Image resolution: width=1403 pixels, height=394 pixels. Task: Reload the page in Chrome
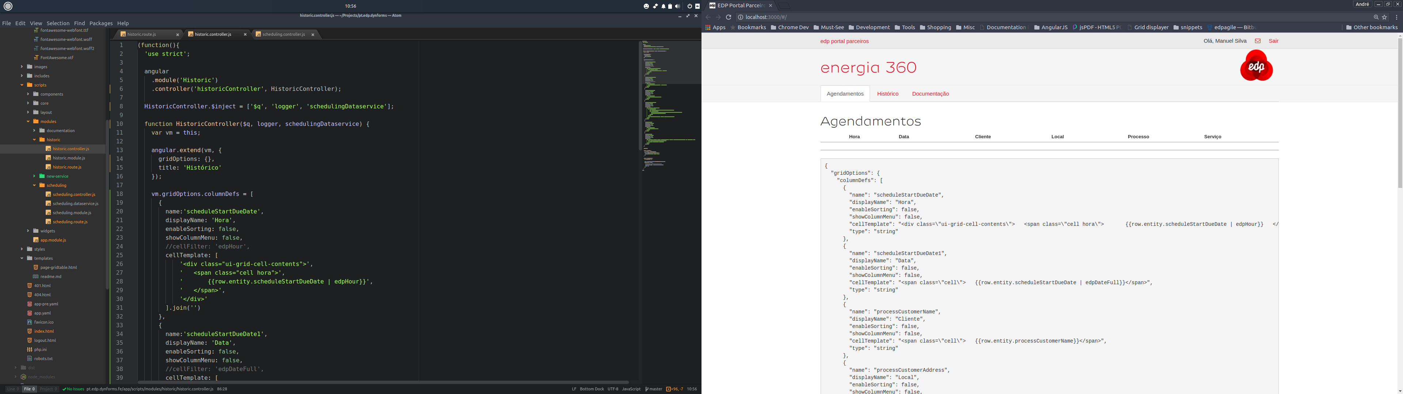[x=728, y=18]
